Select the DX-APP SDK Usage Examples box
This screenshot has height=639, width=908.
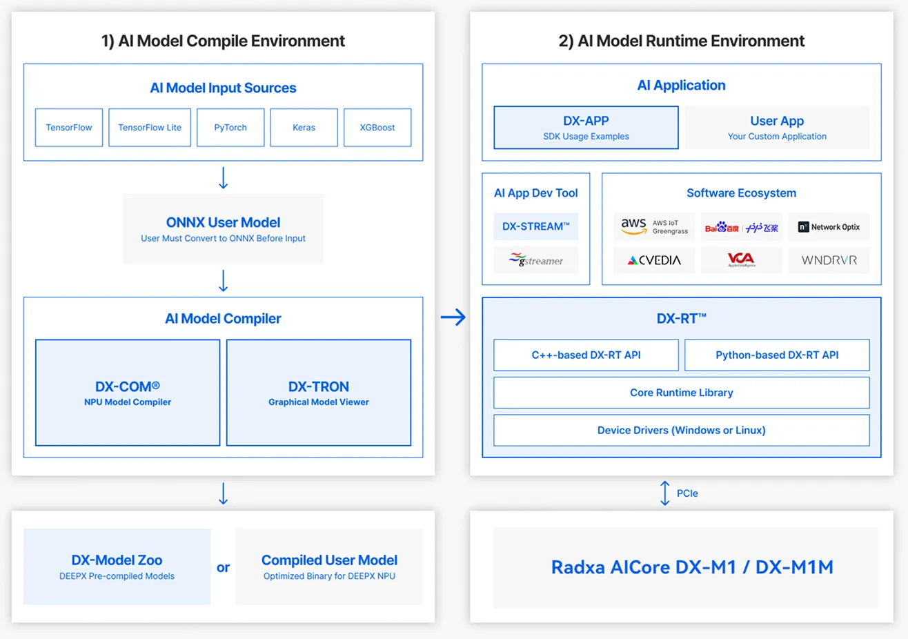pyautogui.click(x=586, y=128)
